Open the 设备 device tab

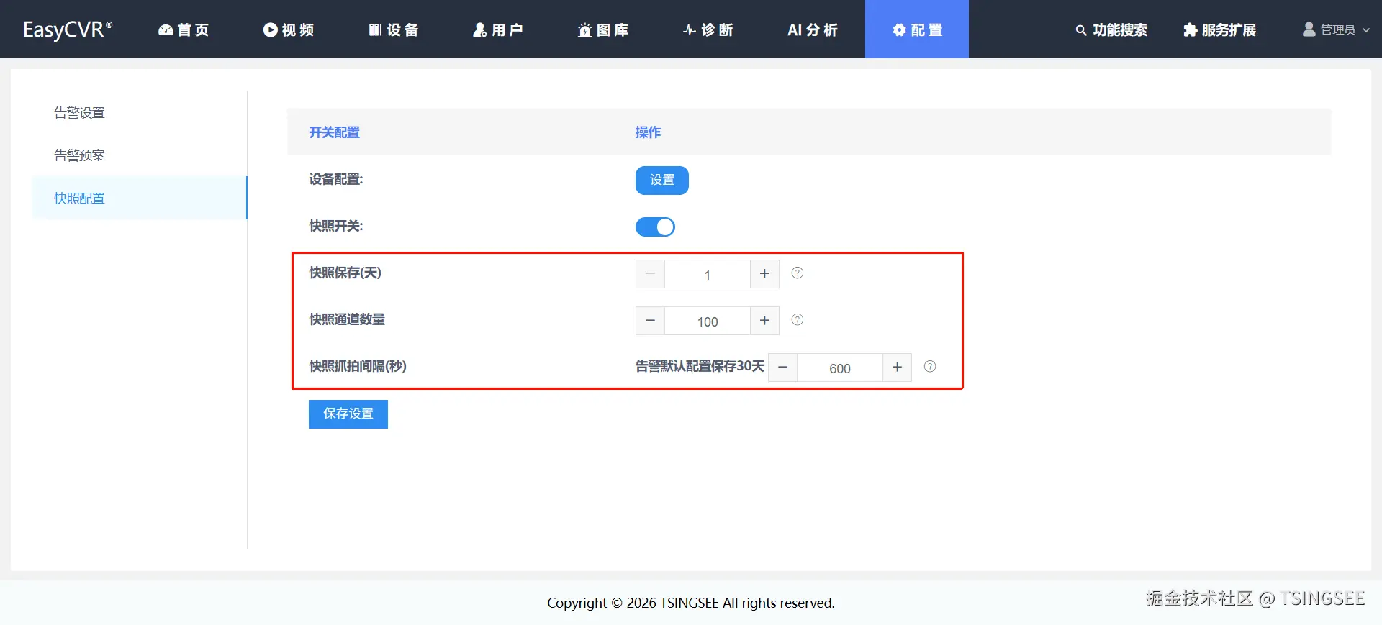pyautogui.click(x=394, y=29)
